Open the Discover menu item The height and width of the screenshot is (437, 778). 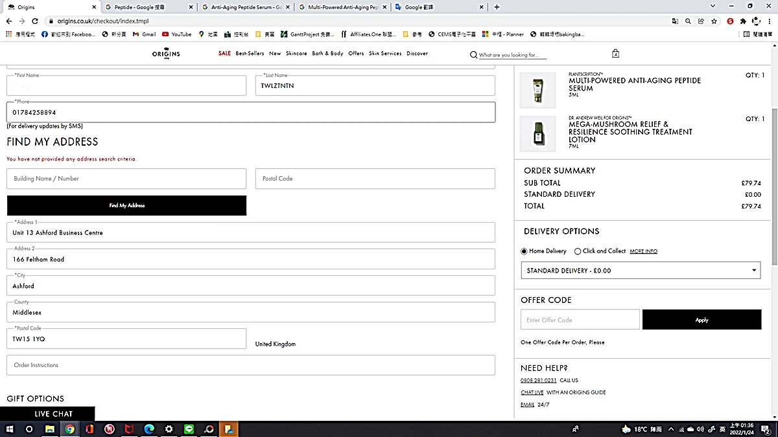[417, 54]
